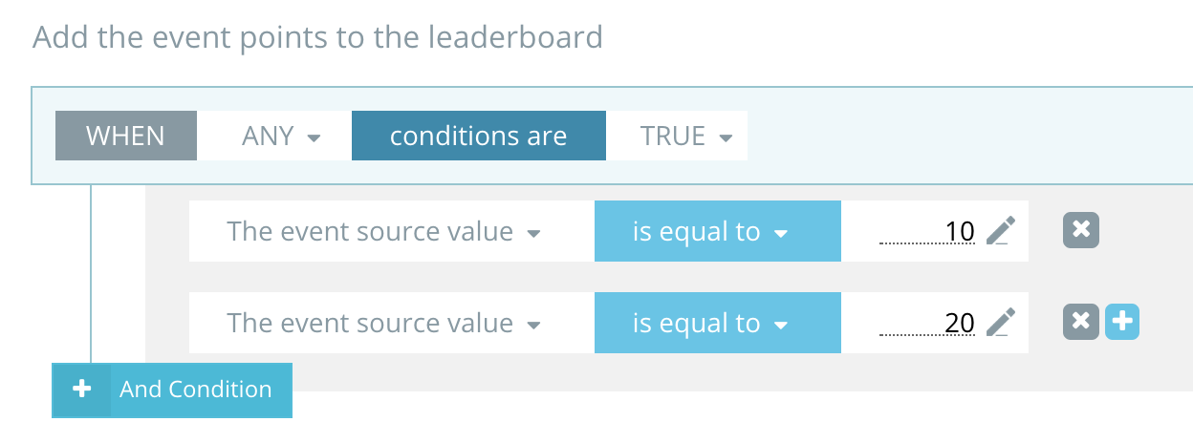Open second row's event source value dropdown
Screen dimensions: 1193x443
click(383, 323)
